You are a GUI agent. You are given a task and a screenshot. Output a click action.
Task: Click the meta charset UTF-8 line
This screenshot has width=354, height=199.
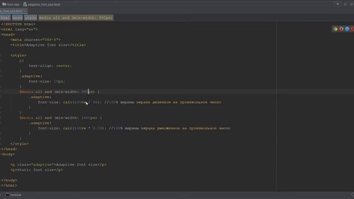click(35, 40)
